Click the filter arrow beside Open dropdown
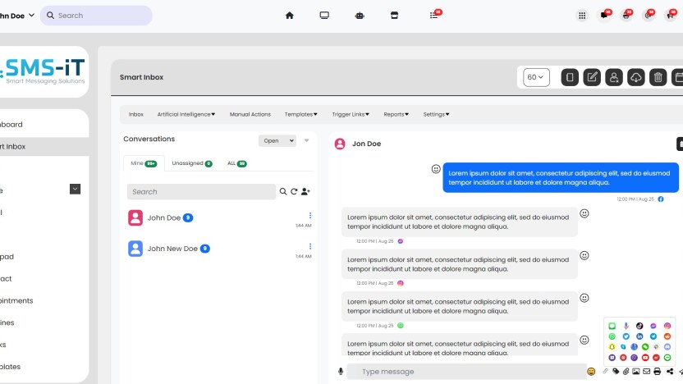The width and height of the screenshot is (683, 384). 307,140
